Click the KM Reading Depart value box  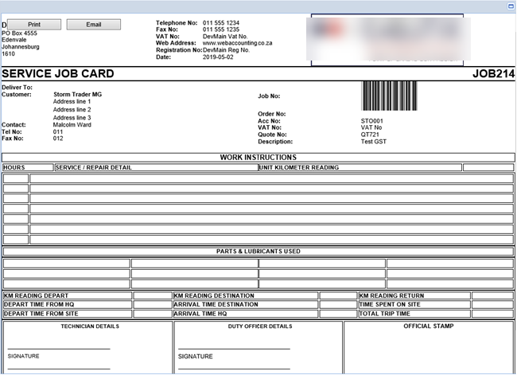pyautogui.click(x=152, y=295)
